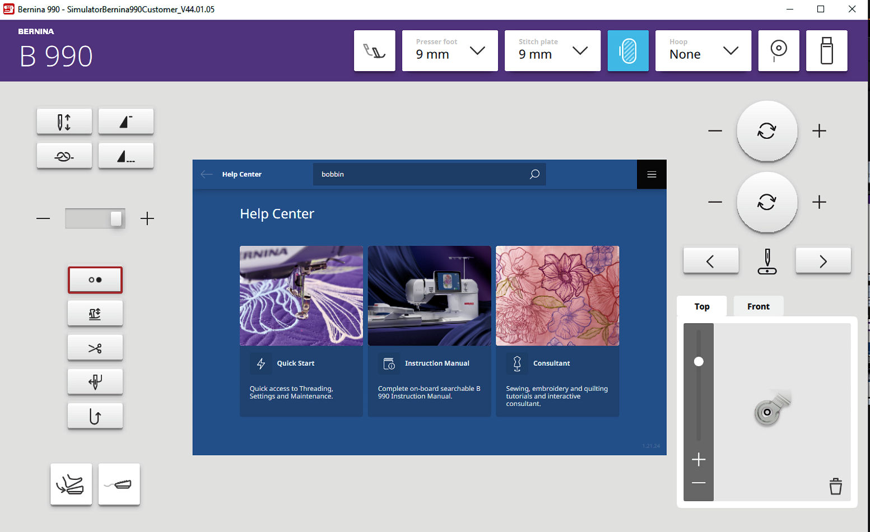Click the speed slider handle
870x532 pixels.
coord(116,218)
